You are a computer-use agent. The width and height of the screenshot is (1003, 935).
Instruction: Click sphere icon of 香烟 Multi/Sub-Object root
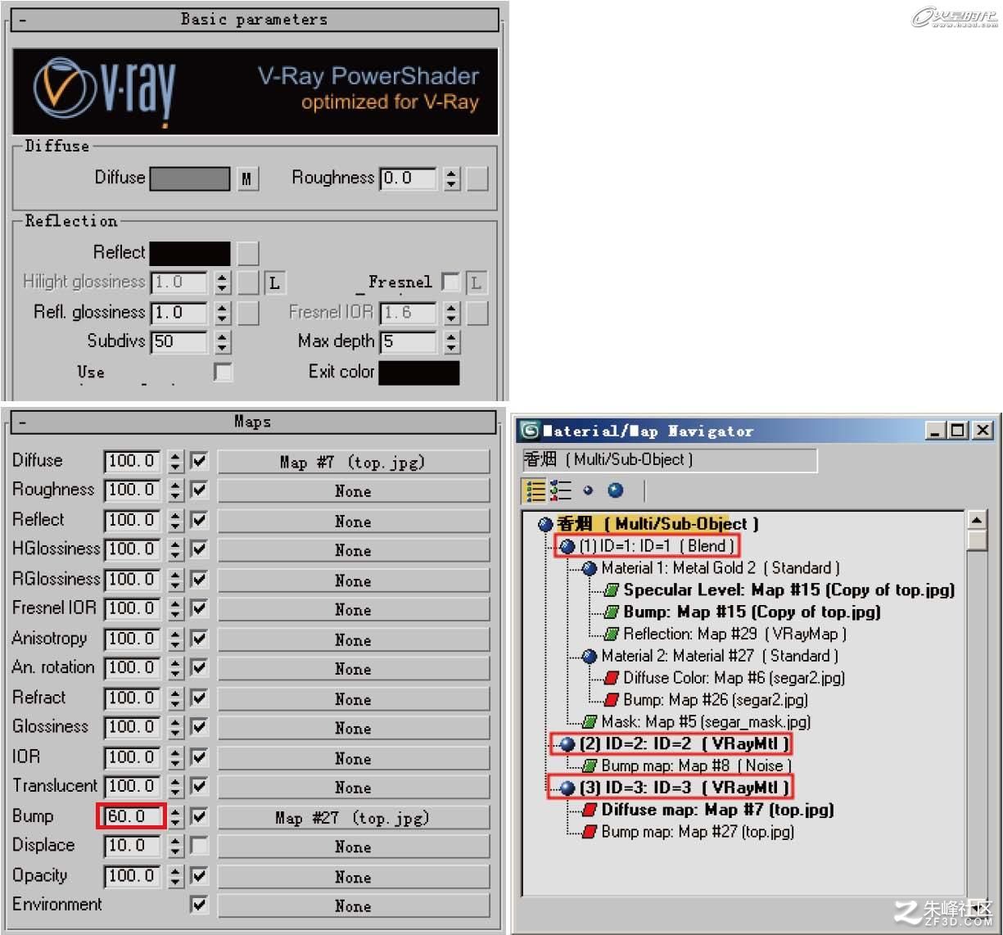coord(545,524)
